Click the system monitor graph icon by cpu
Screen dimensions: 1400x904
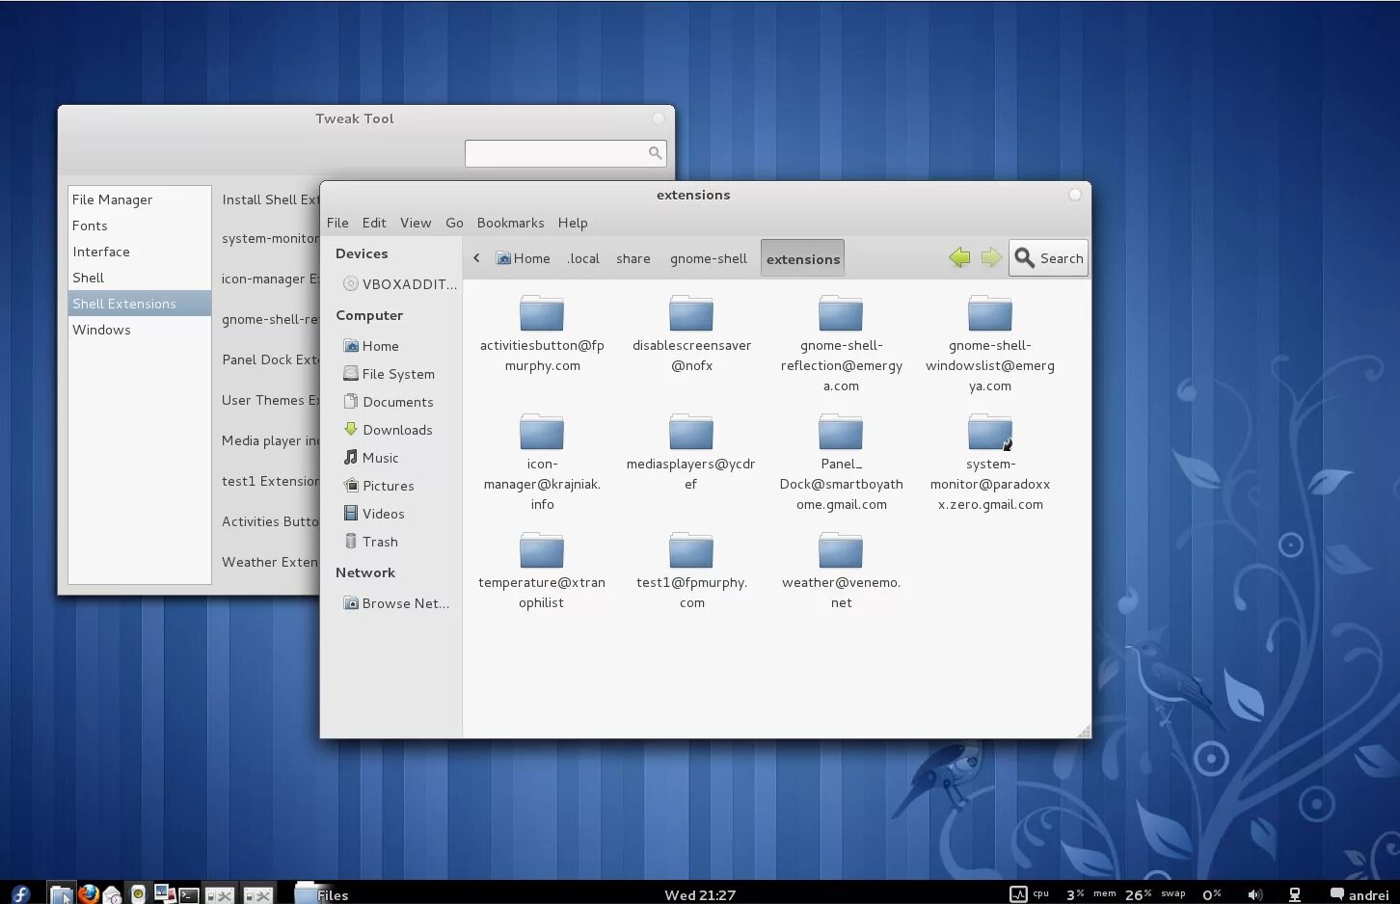point(1018,894)
